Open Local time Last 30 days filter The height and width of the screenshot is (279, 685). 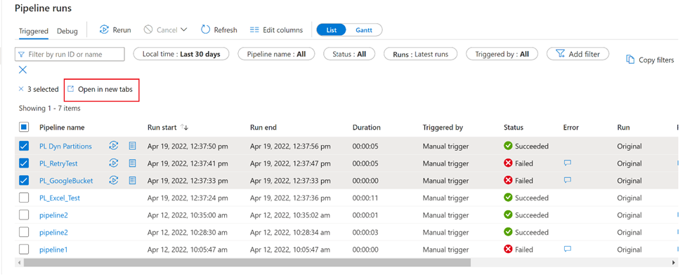click(181, 54)
